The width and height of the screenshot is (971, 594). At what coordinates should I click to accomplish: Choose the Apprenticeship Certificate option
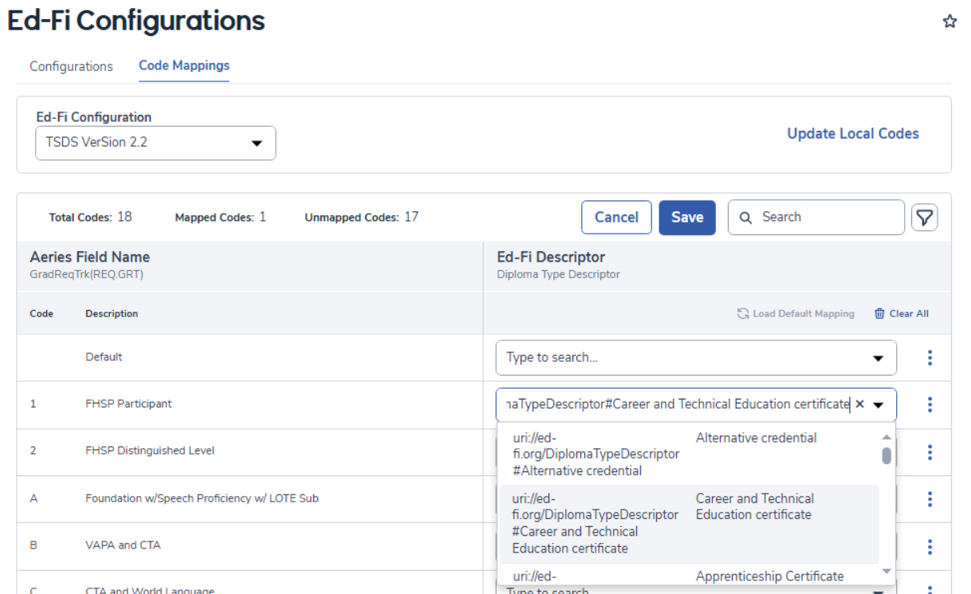pyautogui.click(x=689, y=576)
